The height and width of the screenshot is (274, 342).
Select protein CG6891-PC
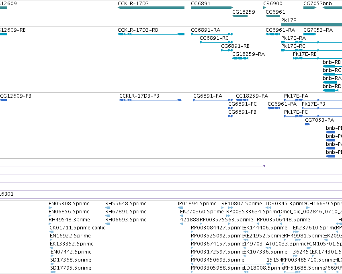(231, 108)
